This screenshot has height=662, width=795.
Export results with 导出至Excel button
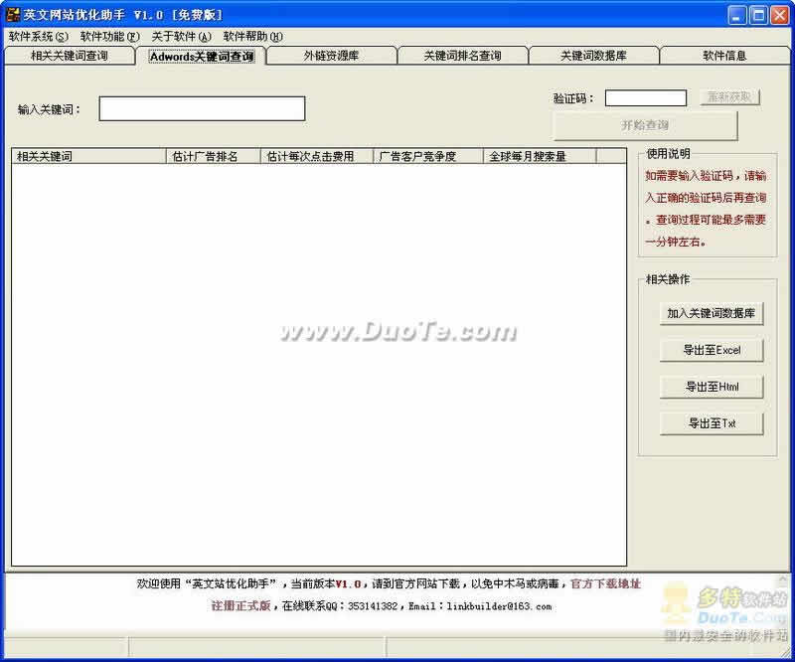(x=712, y=350)
